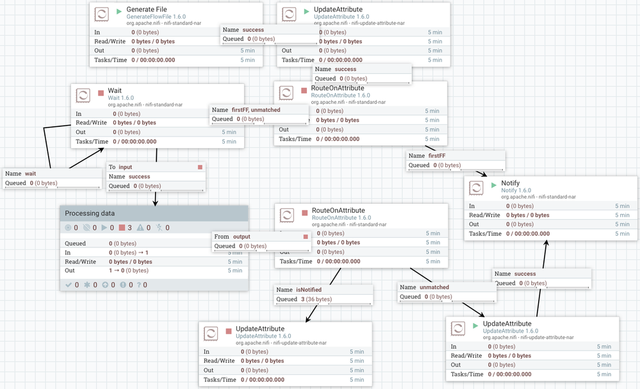
Task: Click the transmitting ports icon in Processing data
Action: pyautogui.click(x=68, y=228)
